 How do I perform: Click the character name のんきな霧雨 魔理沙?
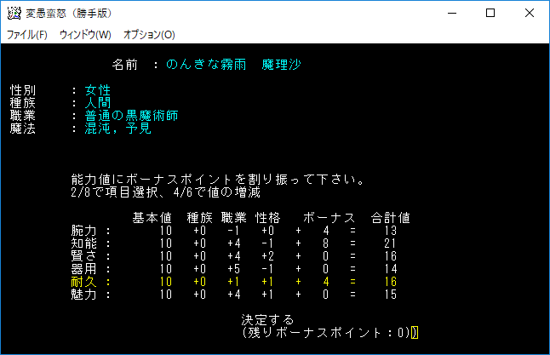pyautogui.click(x=233, y=65)
